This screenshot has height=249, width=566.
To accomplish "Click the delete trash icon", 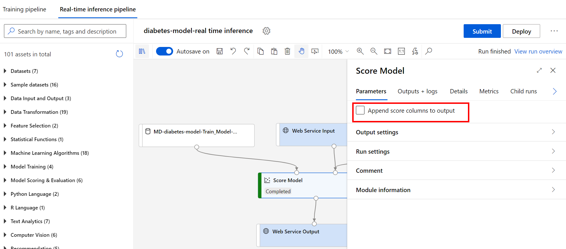I will [x=287, y=51].
